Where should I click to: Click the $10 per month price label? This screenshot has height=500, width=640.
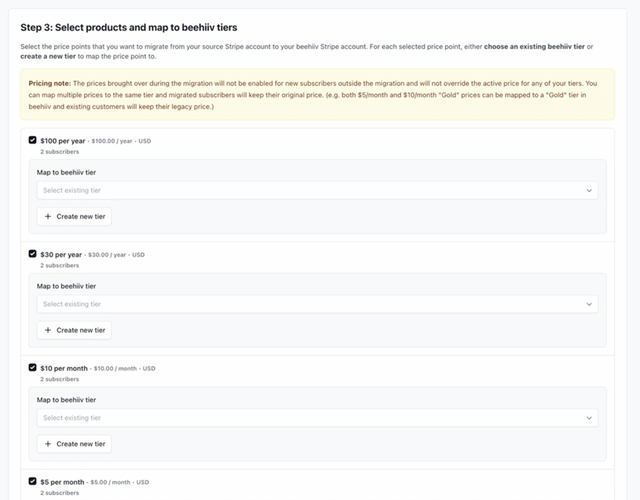coord(64,369)
